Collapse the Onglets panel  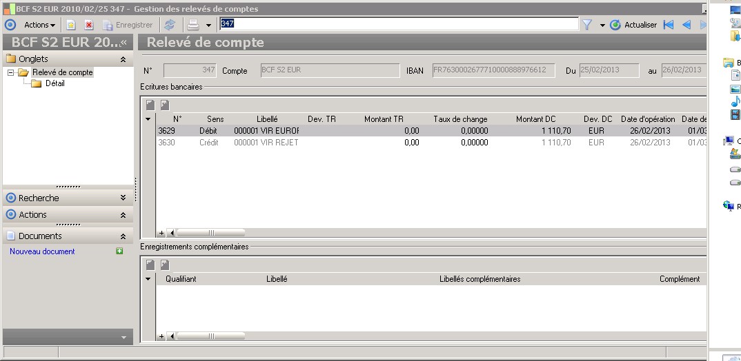tap(123, 60)
